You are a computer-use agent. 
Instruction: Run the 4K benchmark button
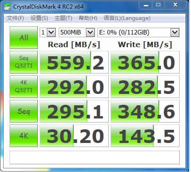point(24,136)
